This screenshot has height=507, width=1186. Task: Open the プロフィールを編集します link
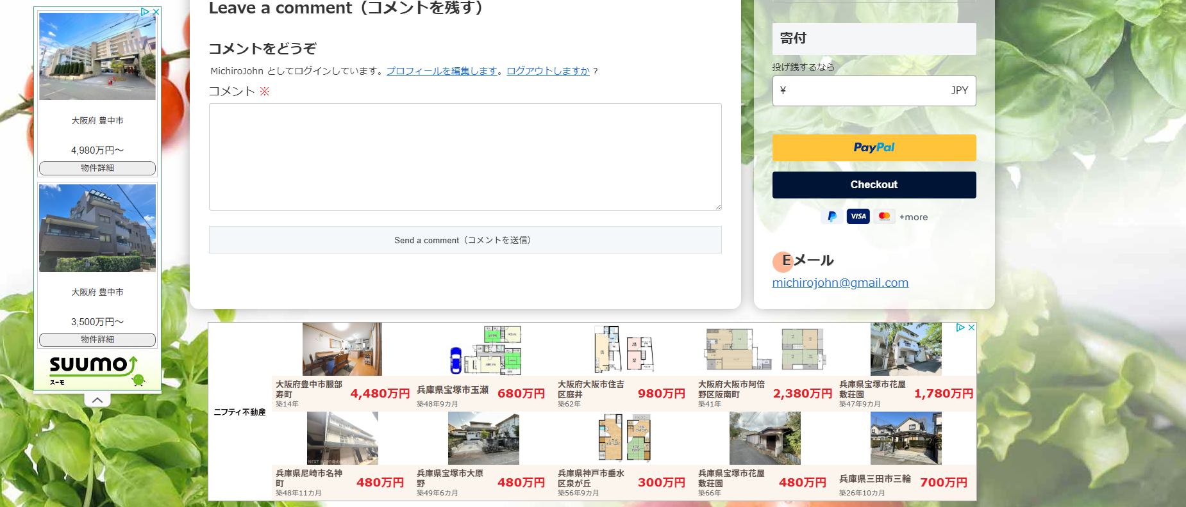coord(442,71)
